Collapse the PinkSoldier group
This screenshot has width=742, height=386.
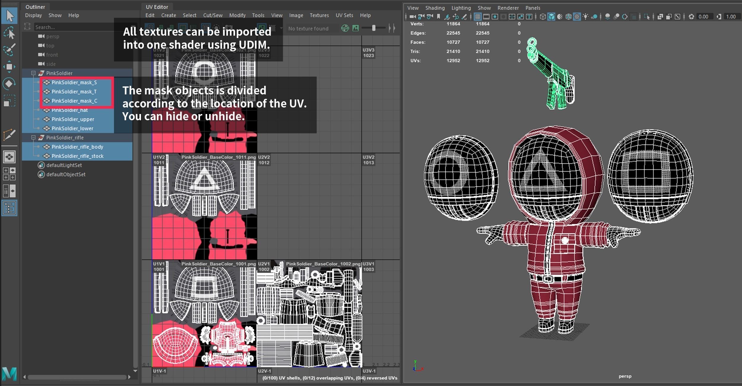[x=33, y=73]
